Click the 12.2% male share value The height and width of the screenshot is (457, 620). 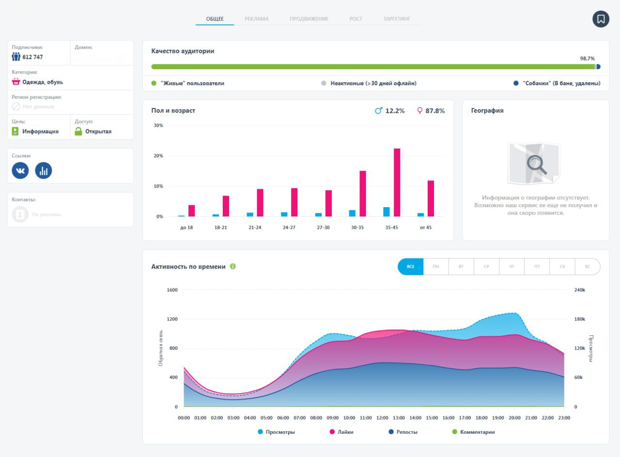click(395, 111)
